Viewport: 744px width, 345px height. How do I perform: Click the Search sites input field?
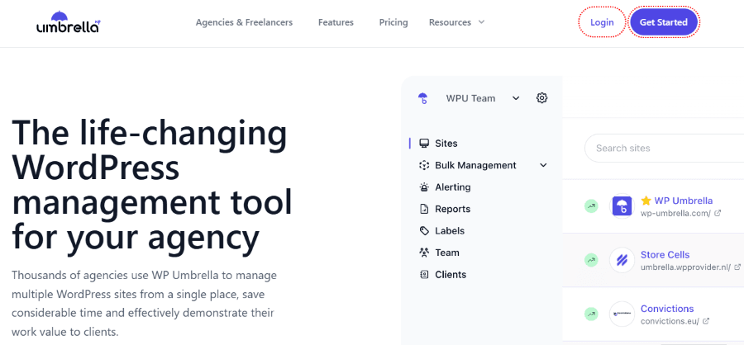(x=665, y=149)
